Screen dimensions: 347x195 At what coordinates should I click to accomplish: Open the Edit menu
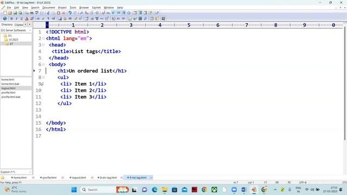(x=17, y=8)
